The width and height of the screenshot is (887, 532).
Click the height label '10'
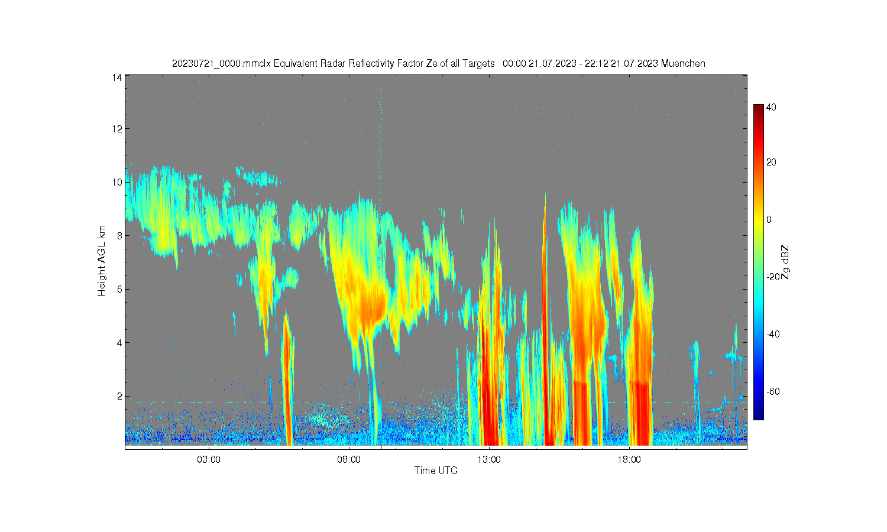pos(116,182)
